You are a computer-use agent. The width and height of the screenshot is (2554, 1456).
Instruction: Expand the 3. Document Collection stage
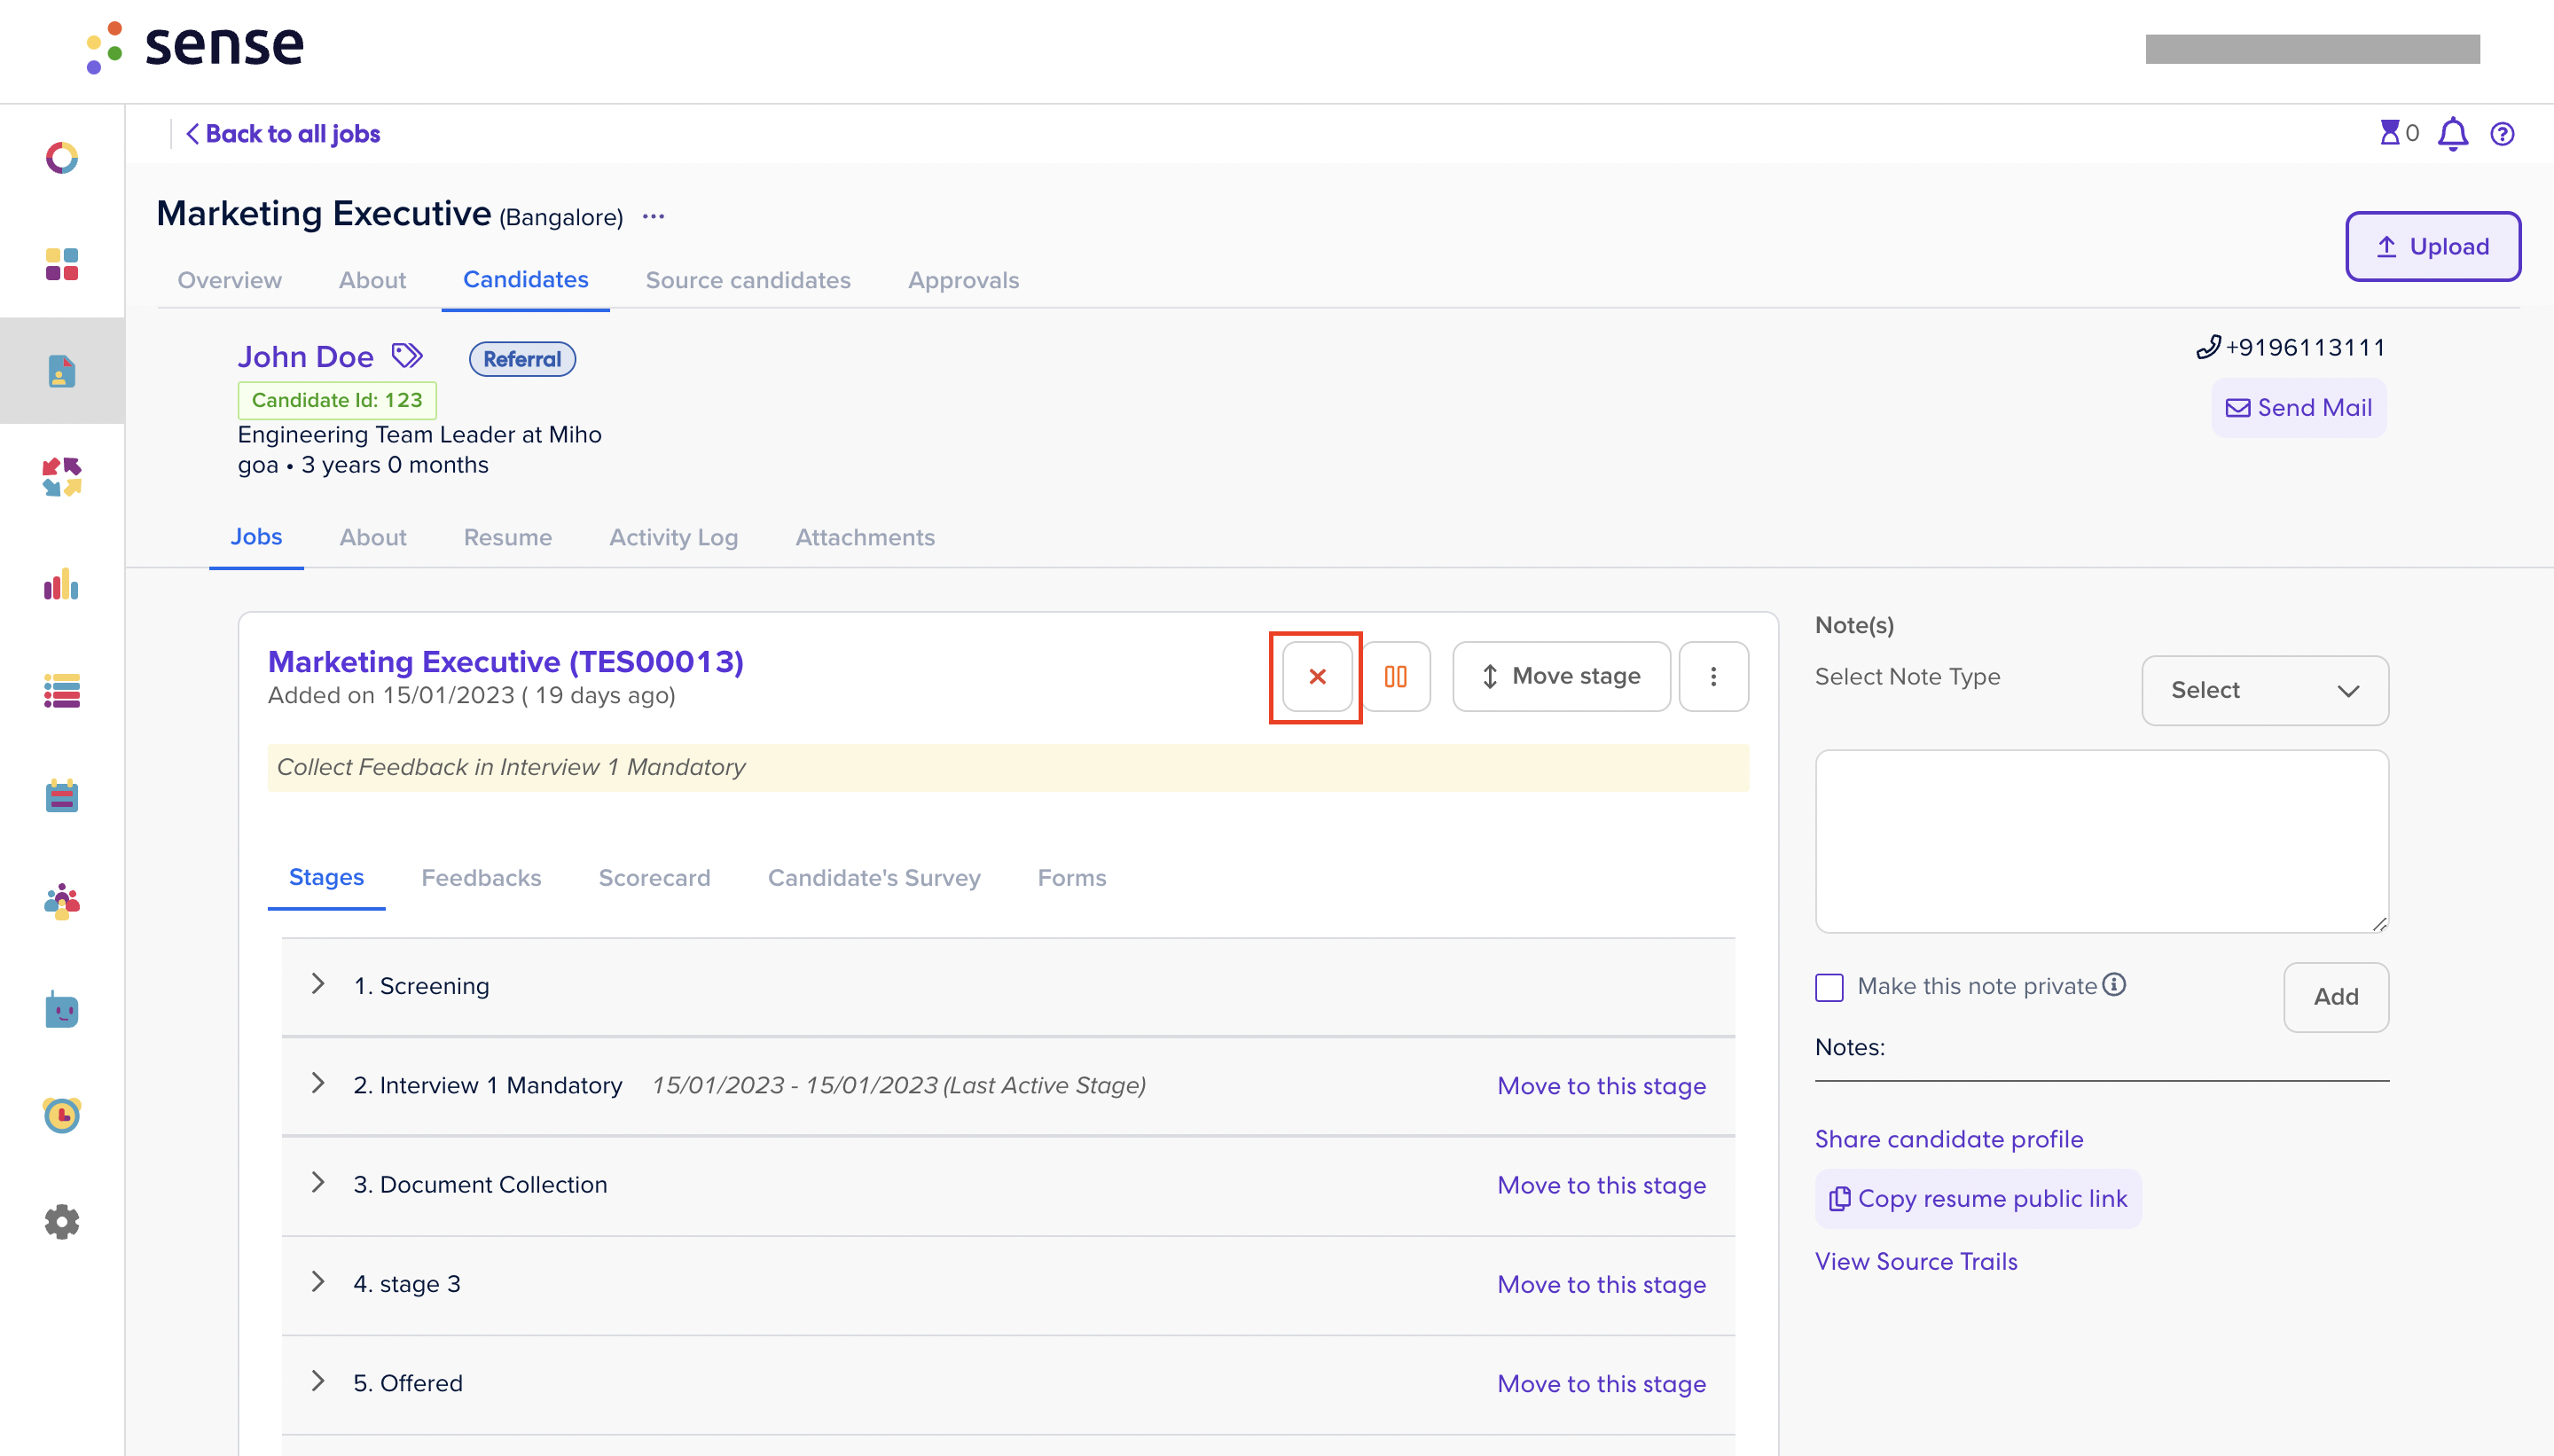318,1182
